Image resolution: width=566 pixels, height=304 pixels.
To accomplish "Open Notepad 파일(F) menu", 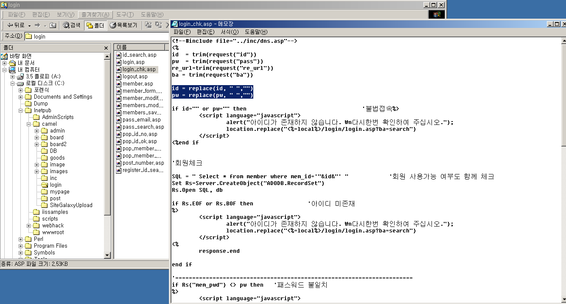I will 182,32.
